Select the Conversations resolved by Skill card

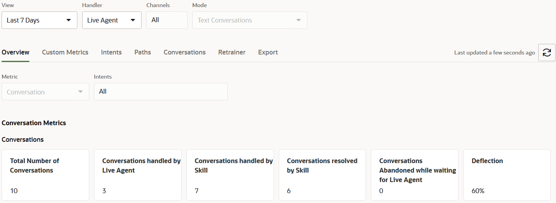click(x=322, y=175)
